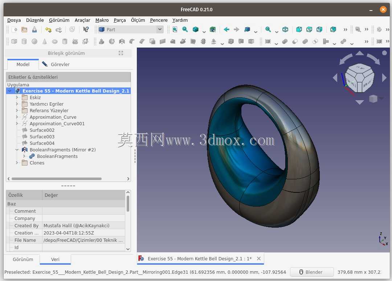This screenshot has height=281, width=392.
Task: Click the Comment property value field
Action: pyautogui.click(x=83, y=211)
